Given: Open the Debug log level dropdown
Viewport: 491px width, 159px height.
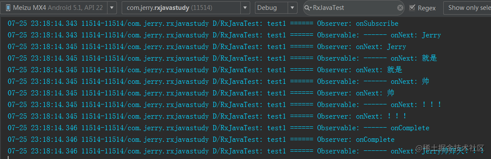Looking at the screenshot, I should coord(276,8).
